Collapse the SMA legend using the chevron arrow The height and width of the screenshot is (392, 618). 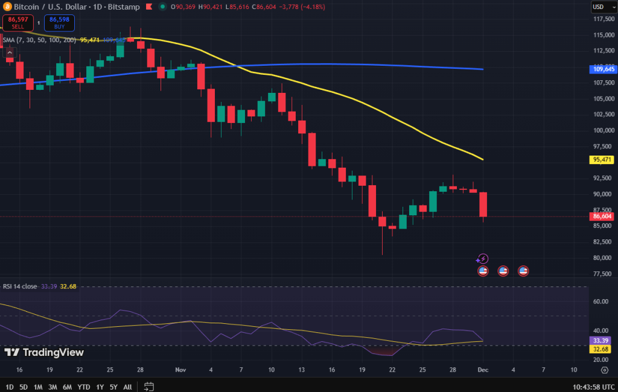9,52
